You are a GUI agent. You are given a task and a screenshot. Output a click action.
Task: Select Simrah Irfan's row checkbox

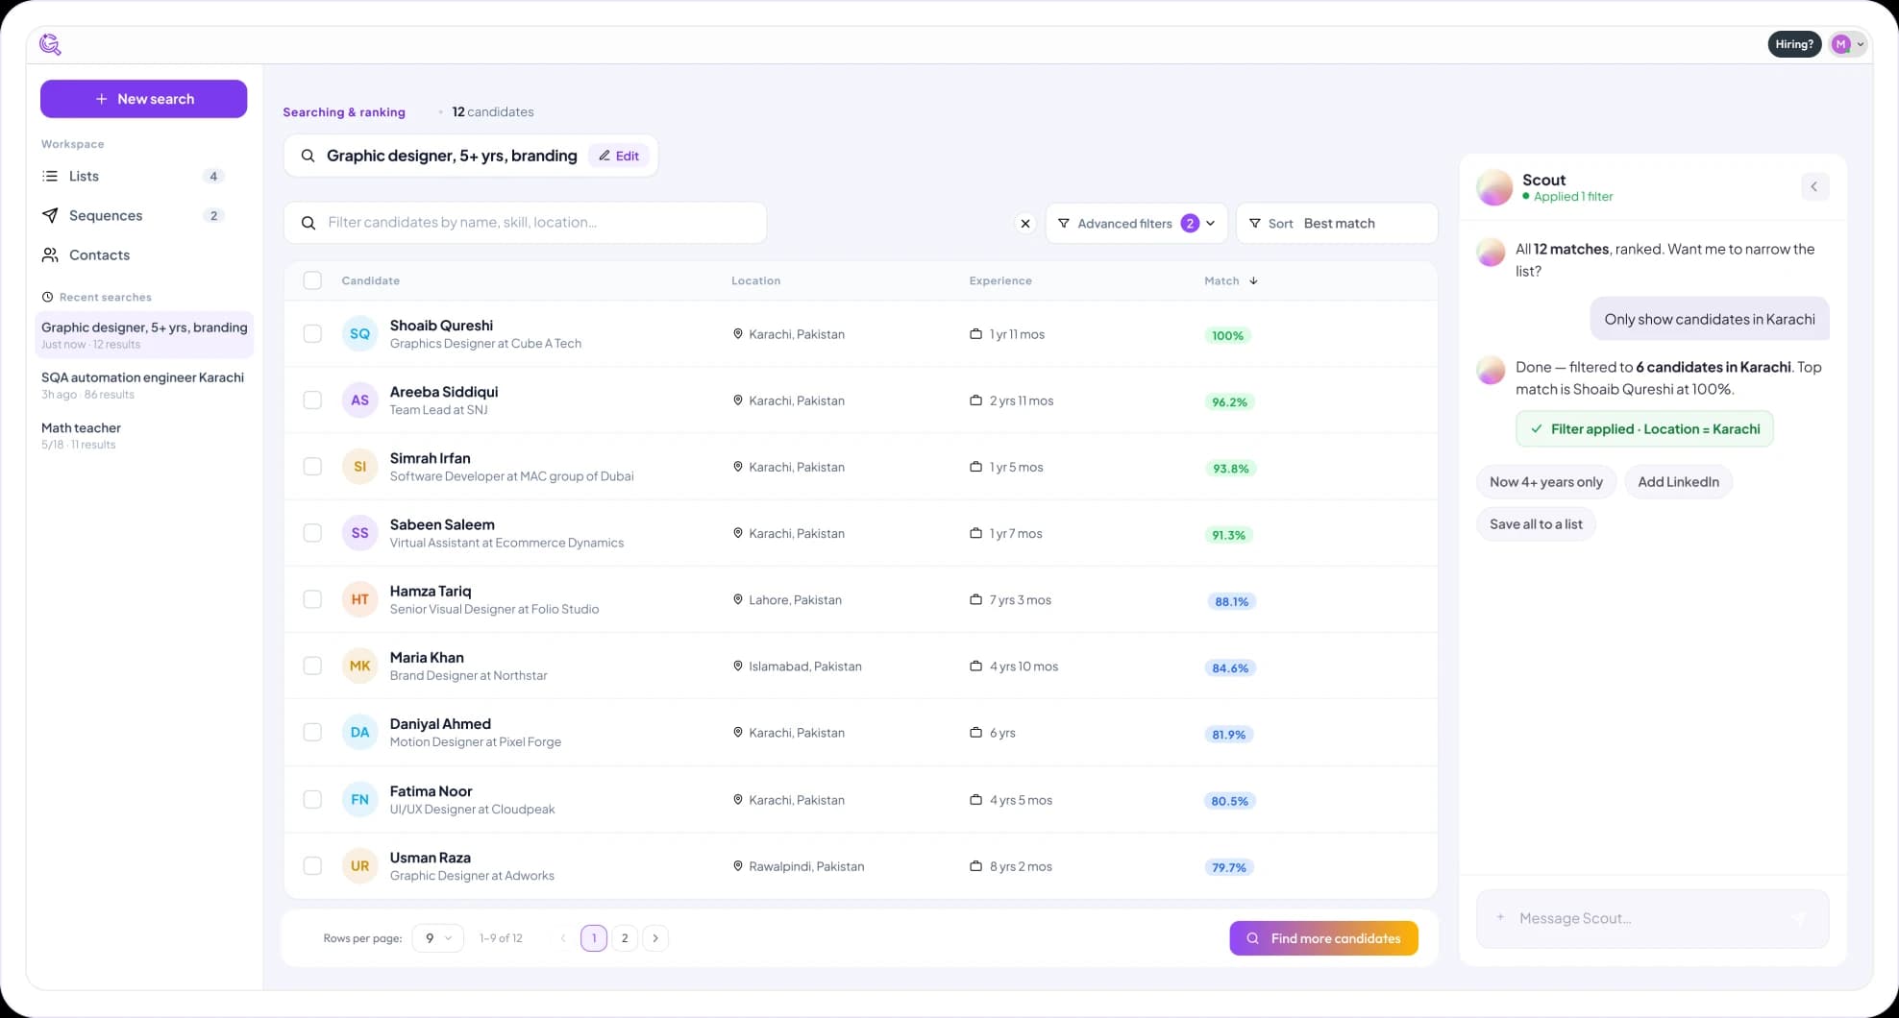312,466
